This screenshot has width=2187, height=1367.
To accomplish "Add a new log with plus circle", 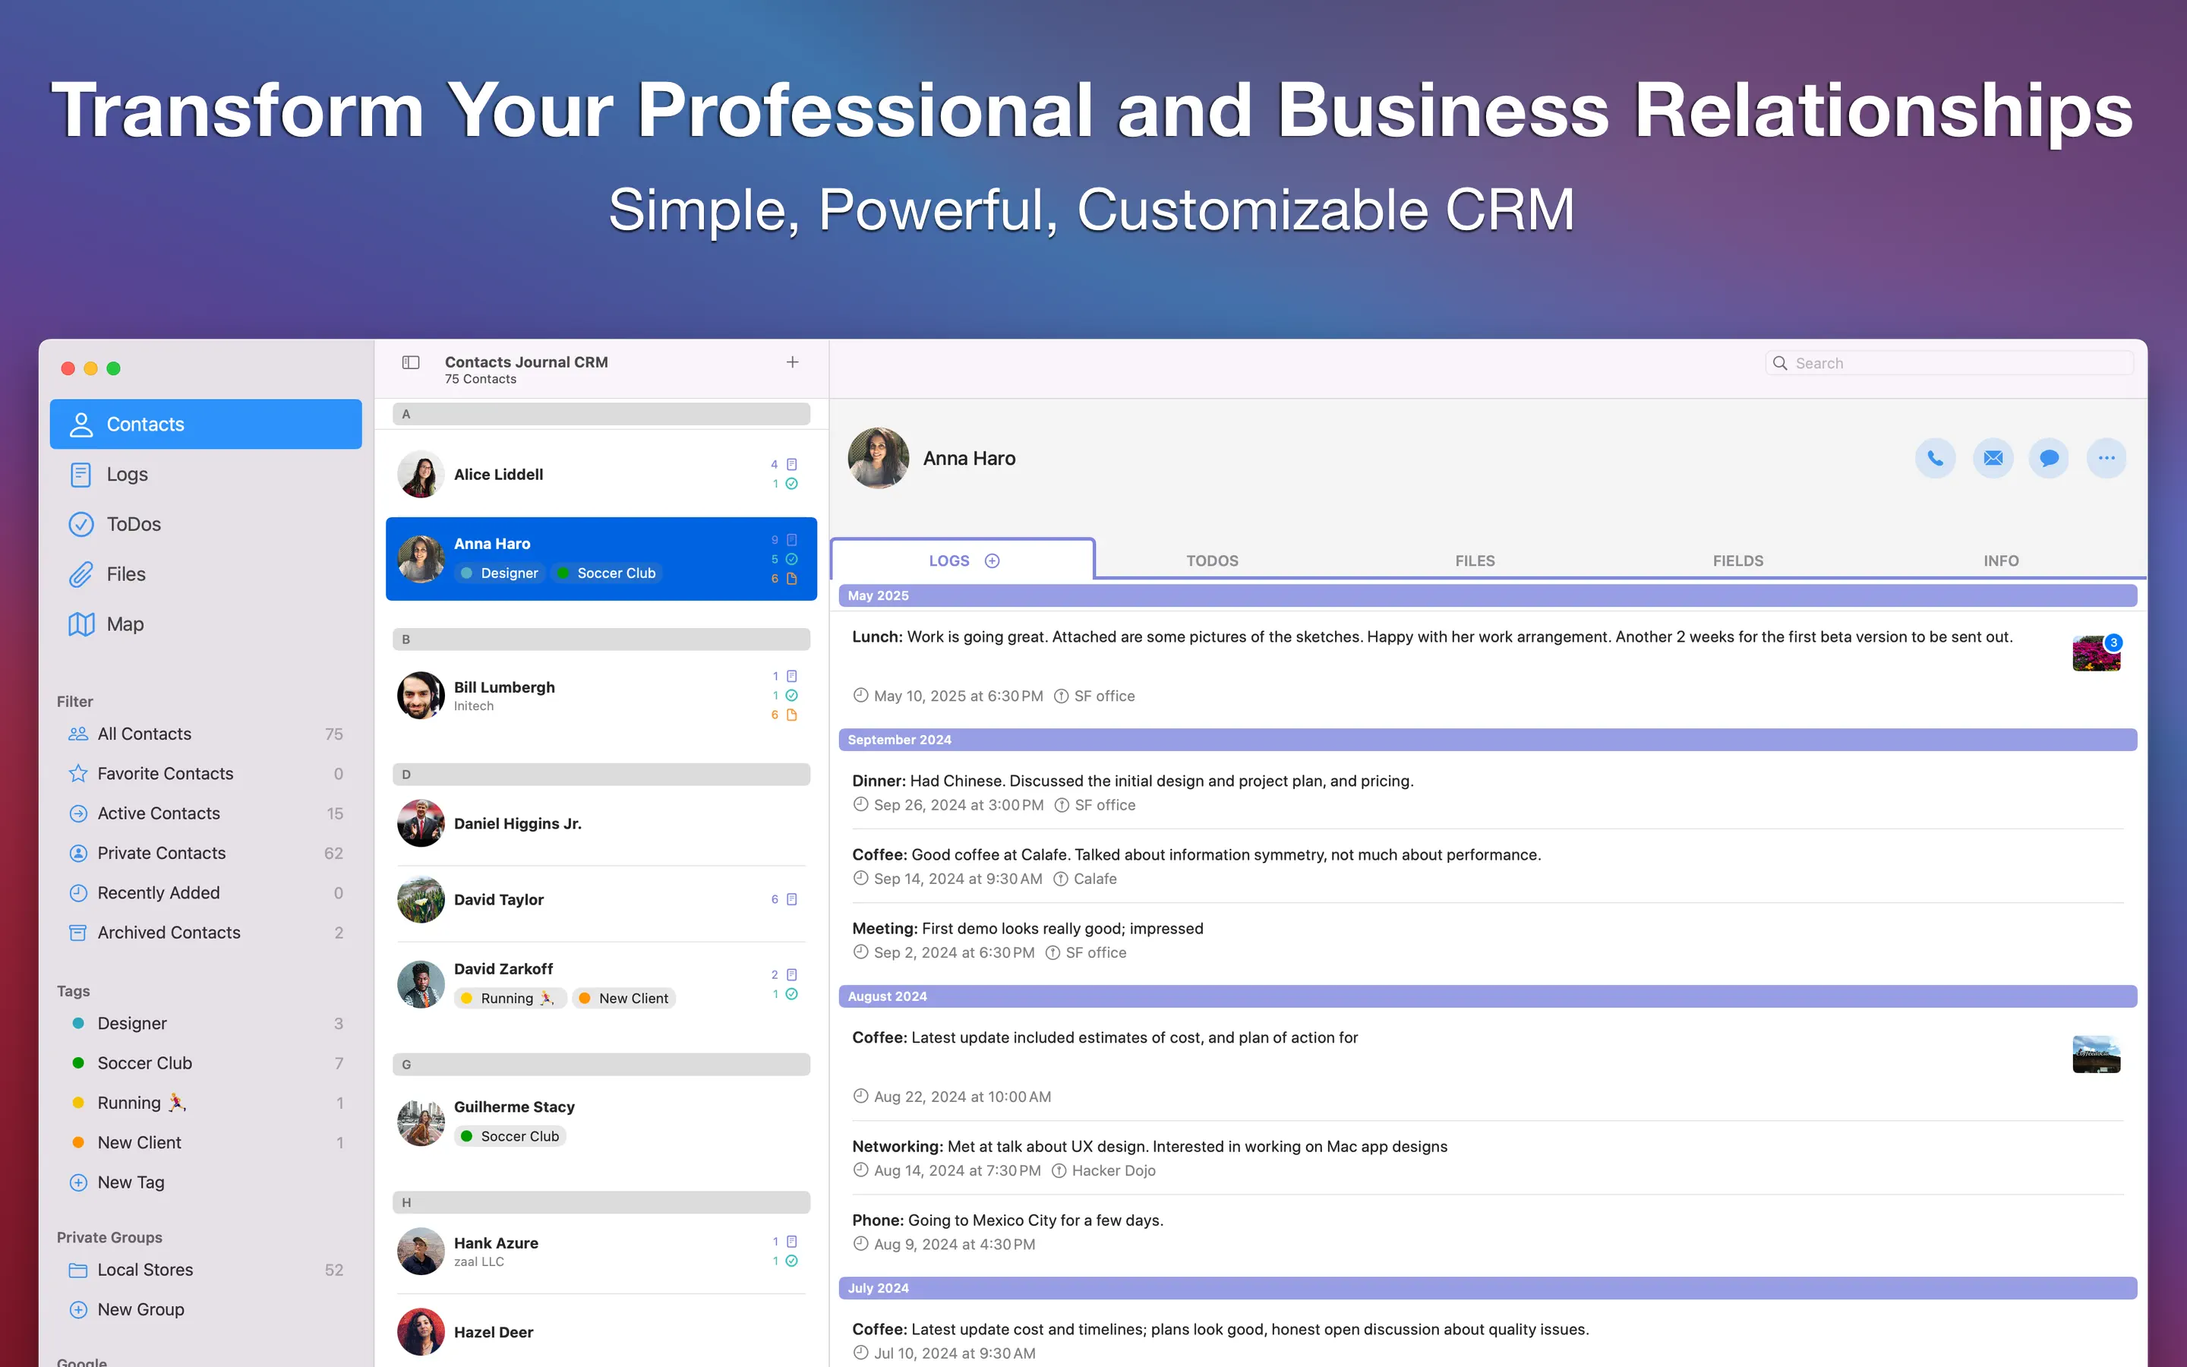I will [x=992, y=560].
